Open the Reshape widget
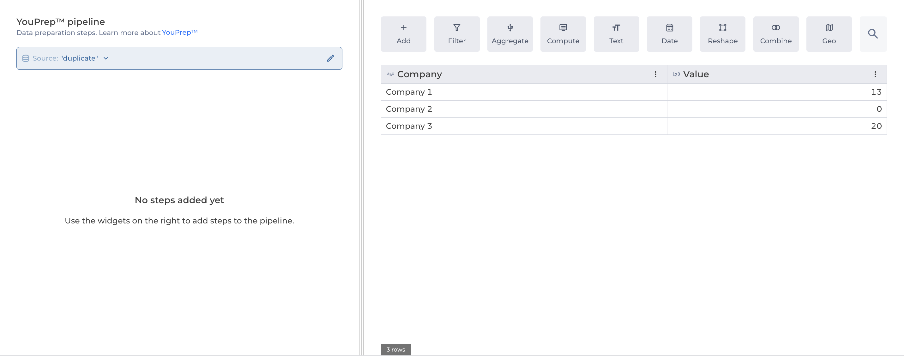The height and width of the screenshot is (356, 904). point(722,34)
